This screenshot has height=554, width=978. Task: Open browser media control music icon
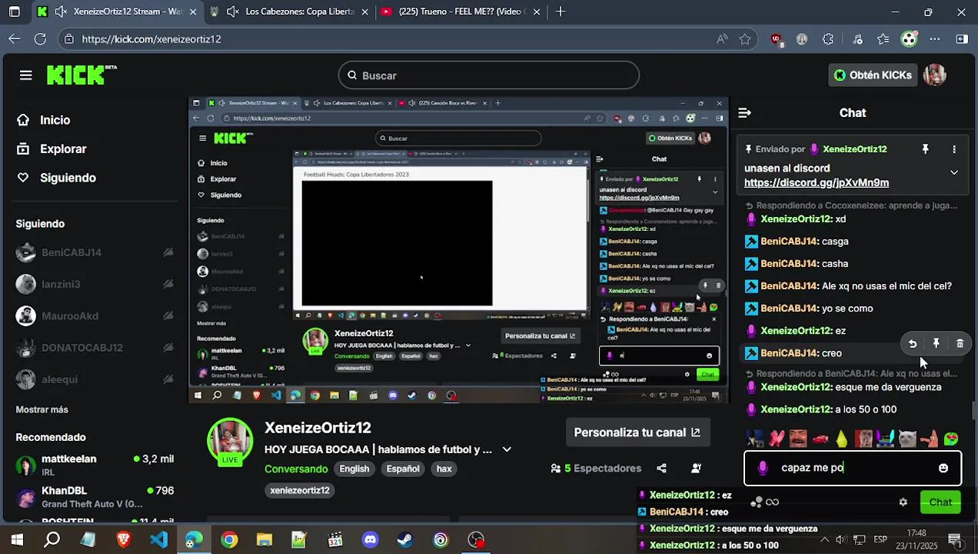857,39
